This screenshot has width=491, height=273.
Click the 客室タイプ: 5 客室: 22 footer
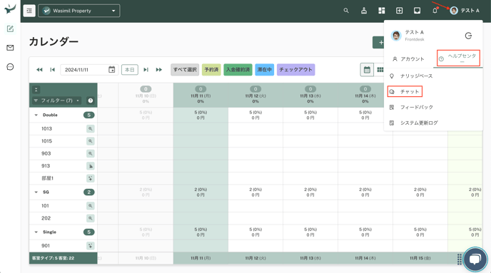click(64, 258)
